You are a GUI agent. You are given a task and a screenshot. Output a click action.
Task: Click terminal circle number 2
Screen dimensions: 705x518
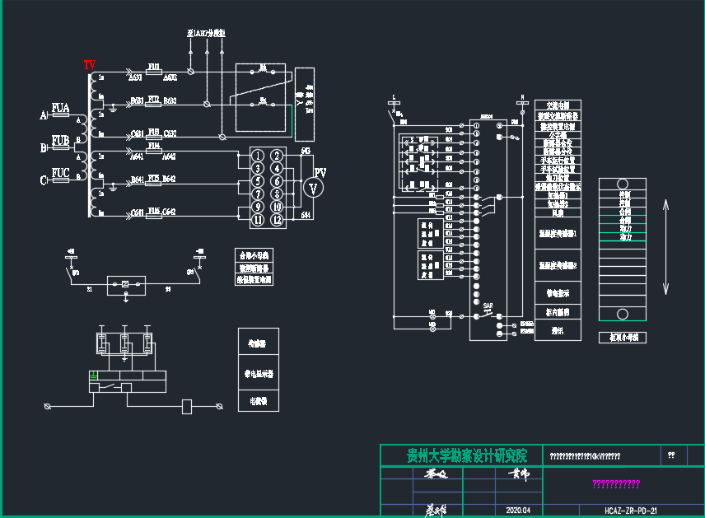click(x=277, y=156)
